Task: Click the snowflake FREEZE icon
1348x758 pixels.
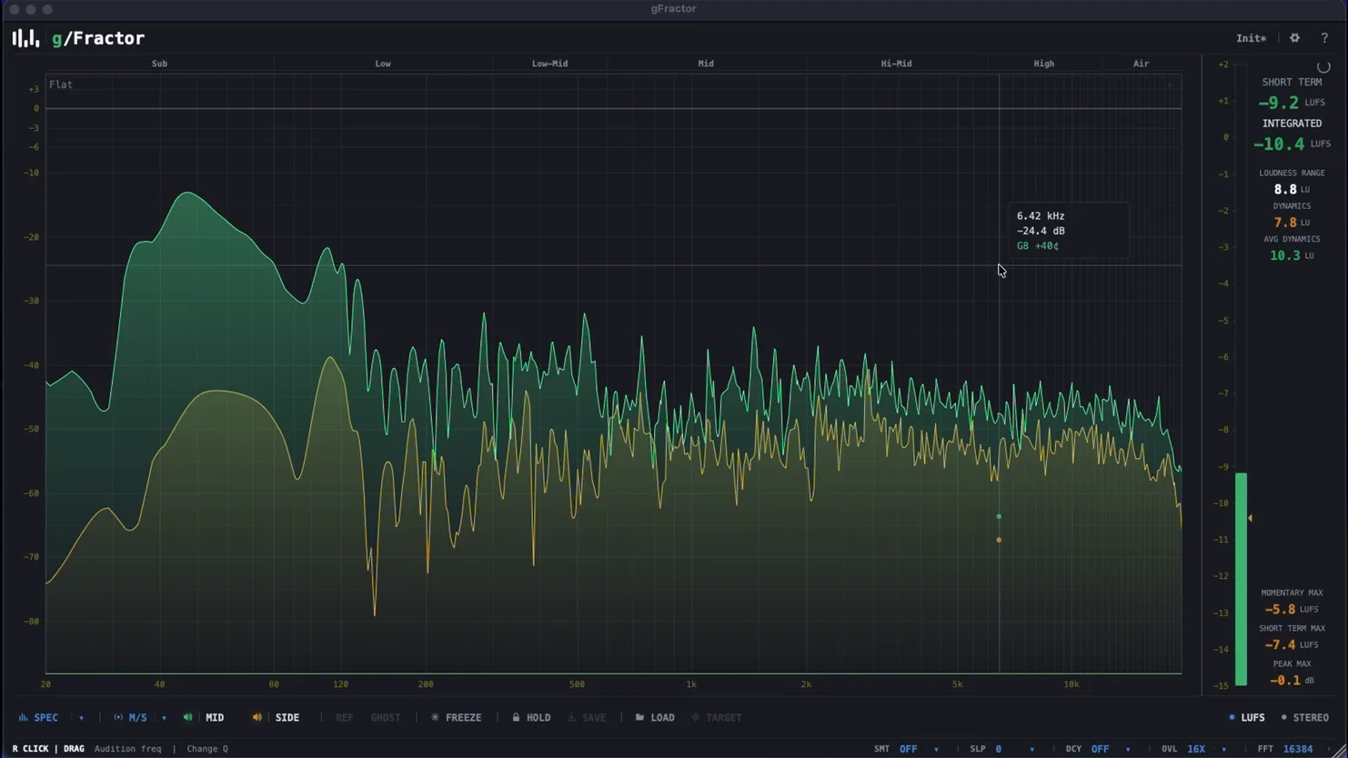Action: [435, 718]
